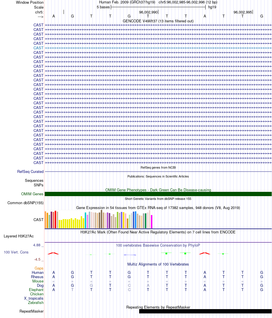Click the 5 bases scale bar text

103,7
